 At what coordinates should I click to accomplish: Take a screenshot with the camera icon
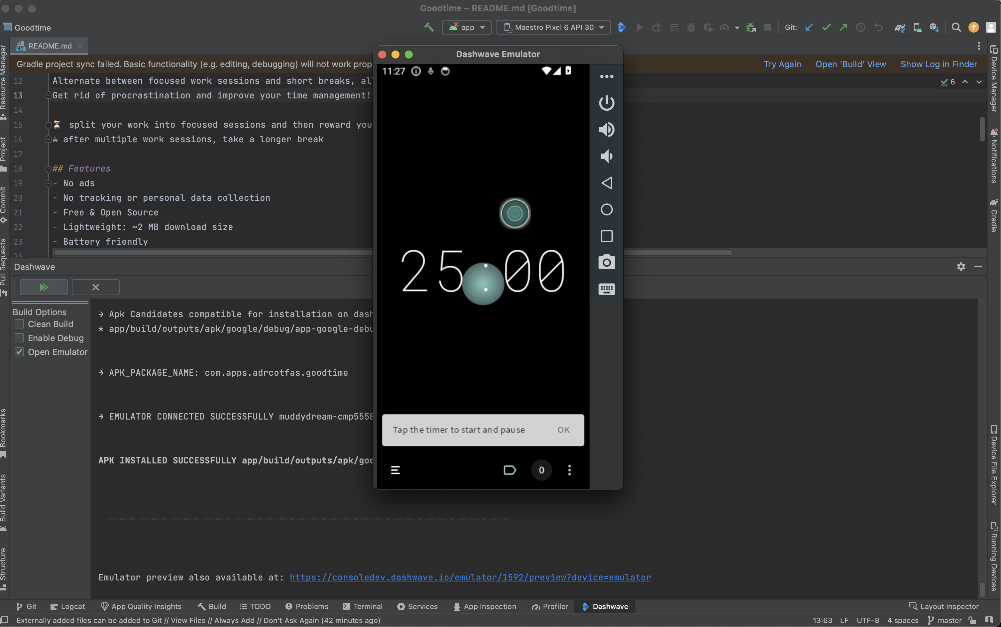tap(607, 263)
